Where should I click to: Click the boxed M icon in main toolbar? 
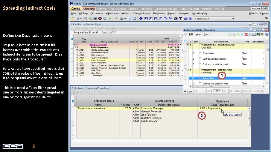(x=156, y=19)
